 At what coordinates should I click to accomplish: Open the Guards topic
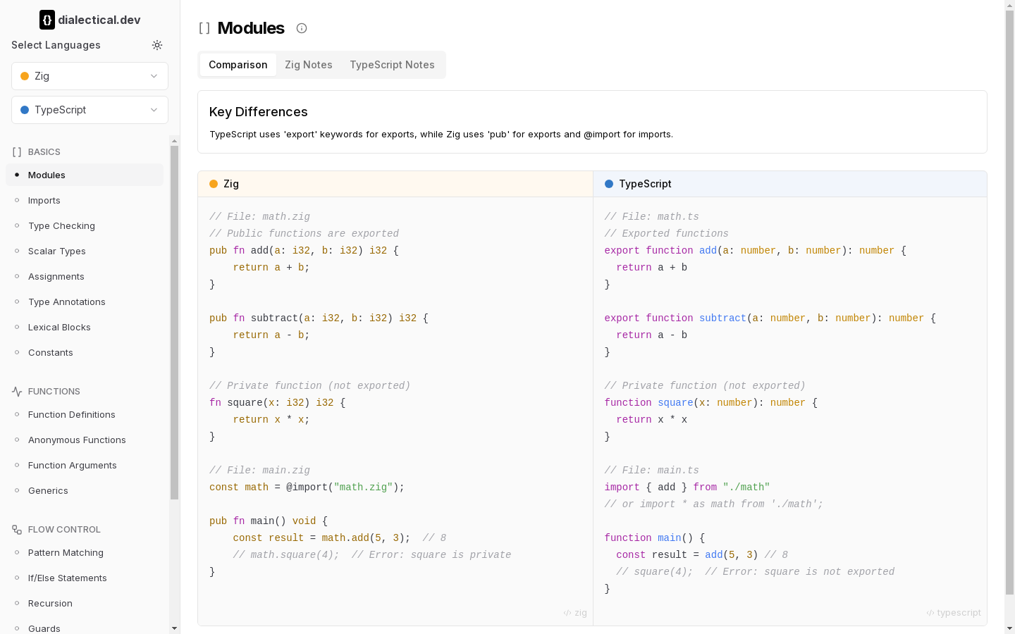(85, 627)
